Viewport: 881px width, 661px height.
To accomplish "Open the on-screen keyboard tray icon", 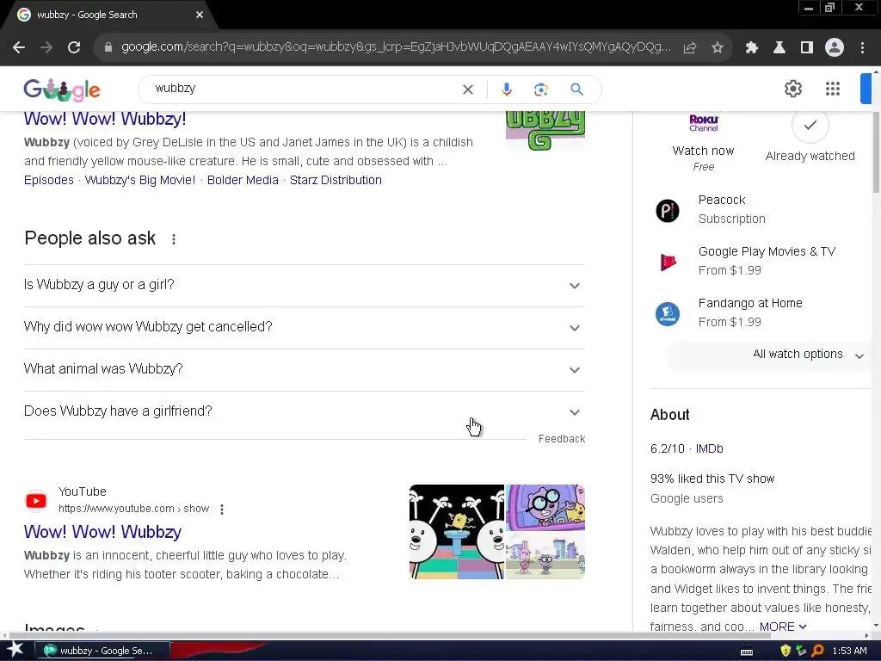I will 747,652.
